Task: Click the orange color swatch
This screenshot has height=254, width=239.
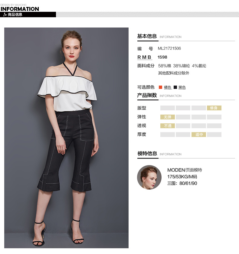Action: tap(160, 87)
